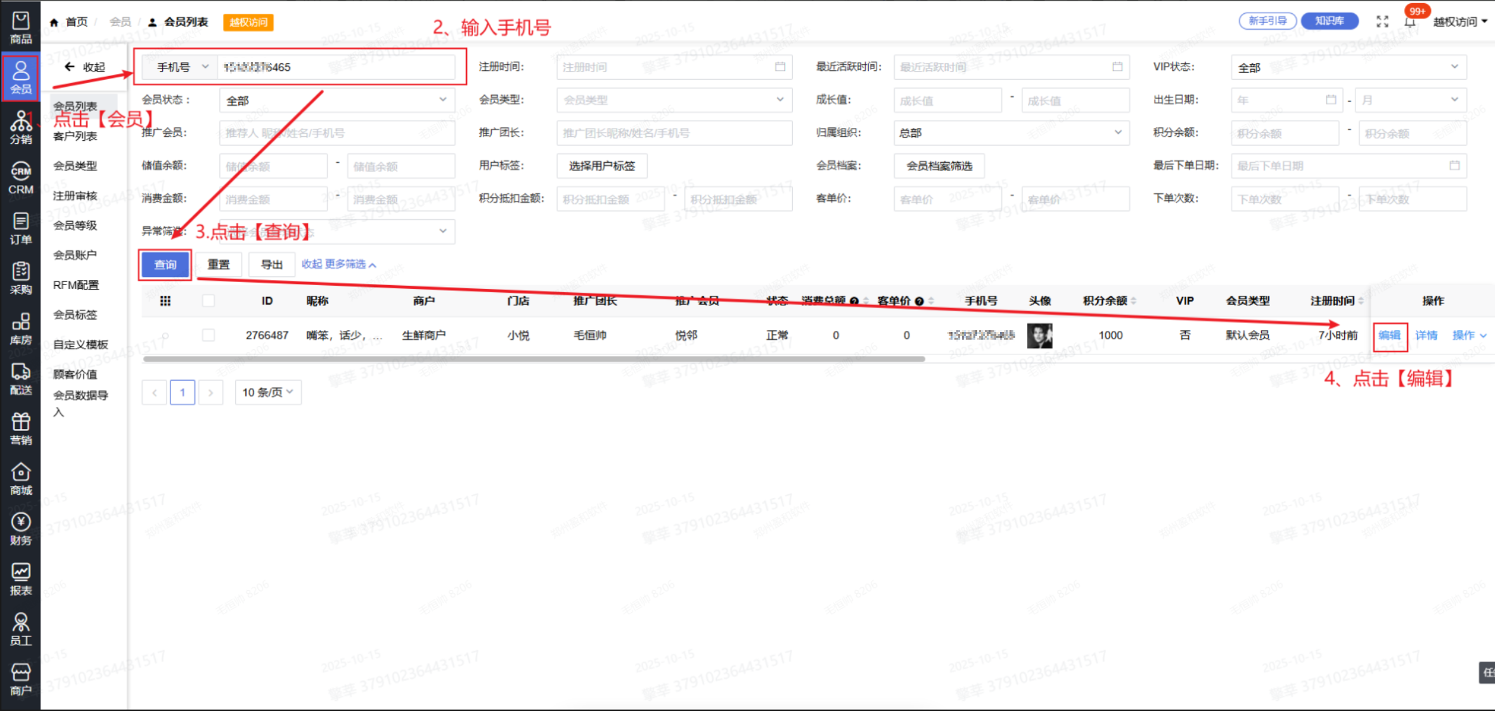Click the horizontal table scrollbar
1495x711 pixels.
534,359
